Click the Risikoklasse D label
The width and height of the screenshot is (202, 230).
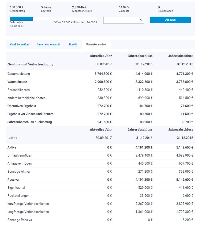(159, 7)
